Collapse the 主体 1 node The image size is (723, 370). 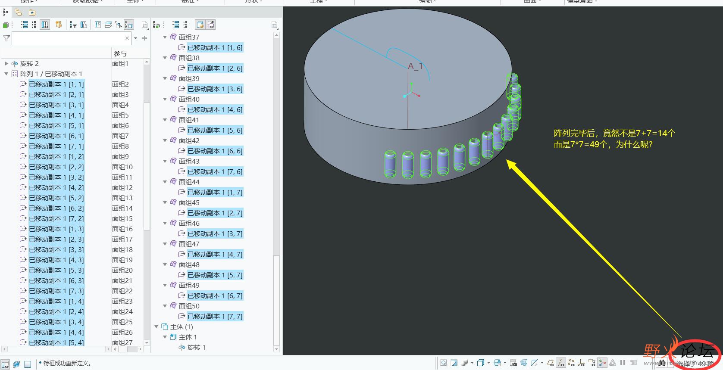point(165,337)
